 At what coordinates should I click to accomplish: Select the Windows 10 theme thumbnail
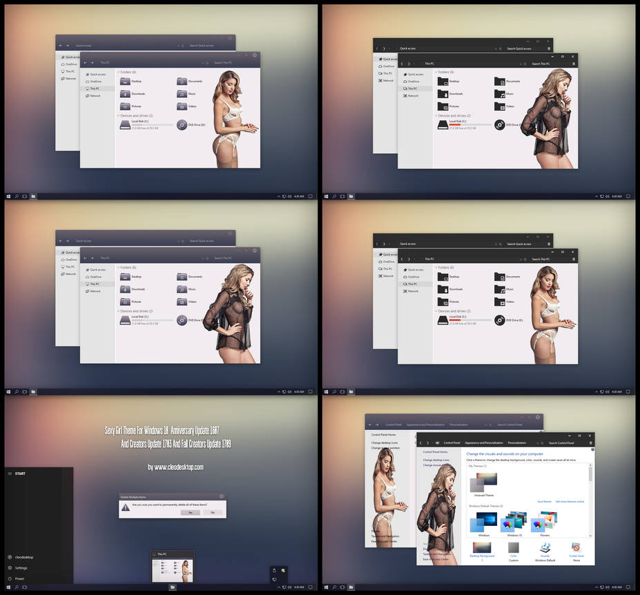pyautogui.click(x=514, y=525)
